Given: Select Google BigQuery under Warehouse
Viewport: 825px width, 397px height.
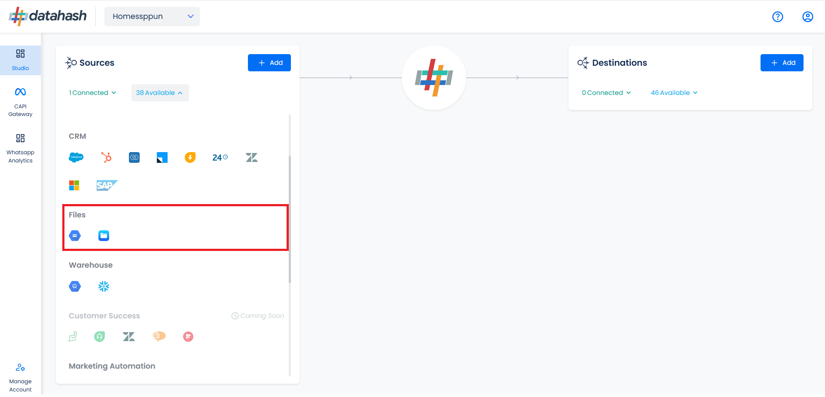Looking at the screenshot, I should [x=75, y=286].
